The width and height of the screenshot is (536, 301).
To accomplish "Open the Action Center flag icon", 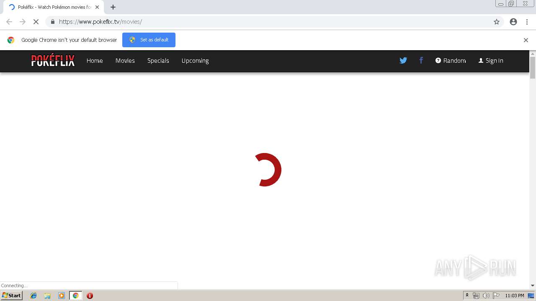I will [496, 296].
